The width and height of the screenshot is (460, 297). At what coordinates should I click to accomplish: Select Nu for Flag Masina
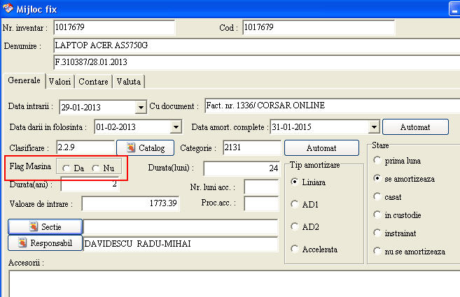tap(95, 168)
